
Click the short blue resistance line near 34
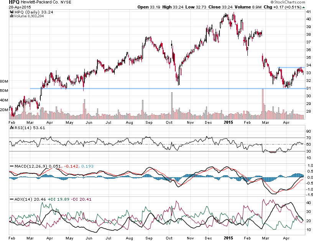pos(291,67)
